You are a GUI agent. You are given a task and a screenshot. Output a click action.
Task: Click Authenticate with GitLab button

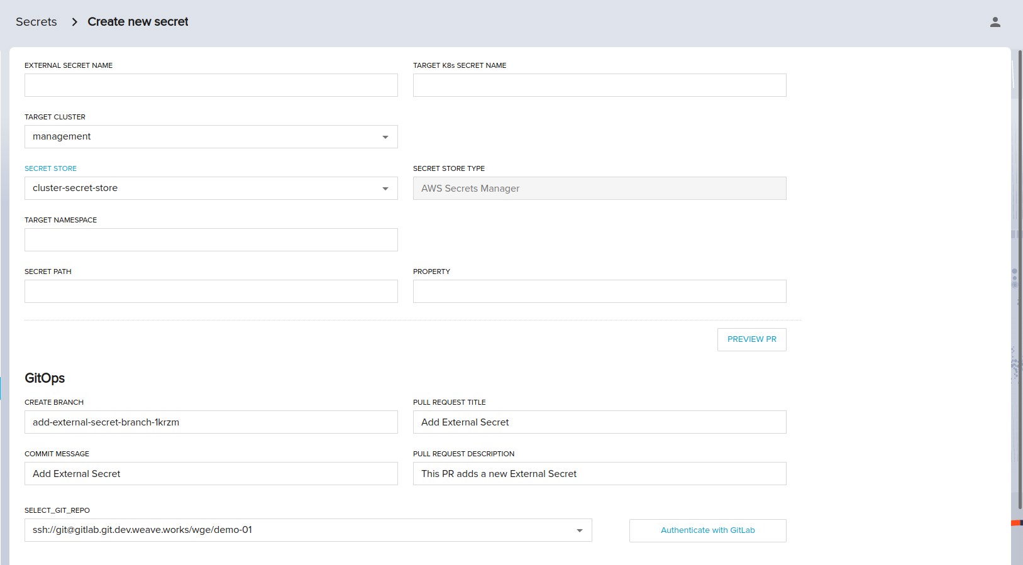click(x=708, y=530)
